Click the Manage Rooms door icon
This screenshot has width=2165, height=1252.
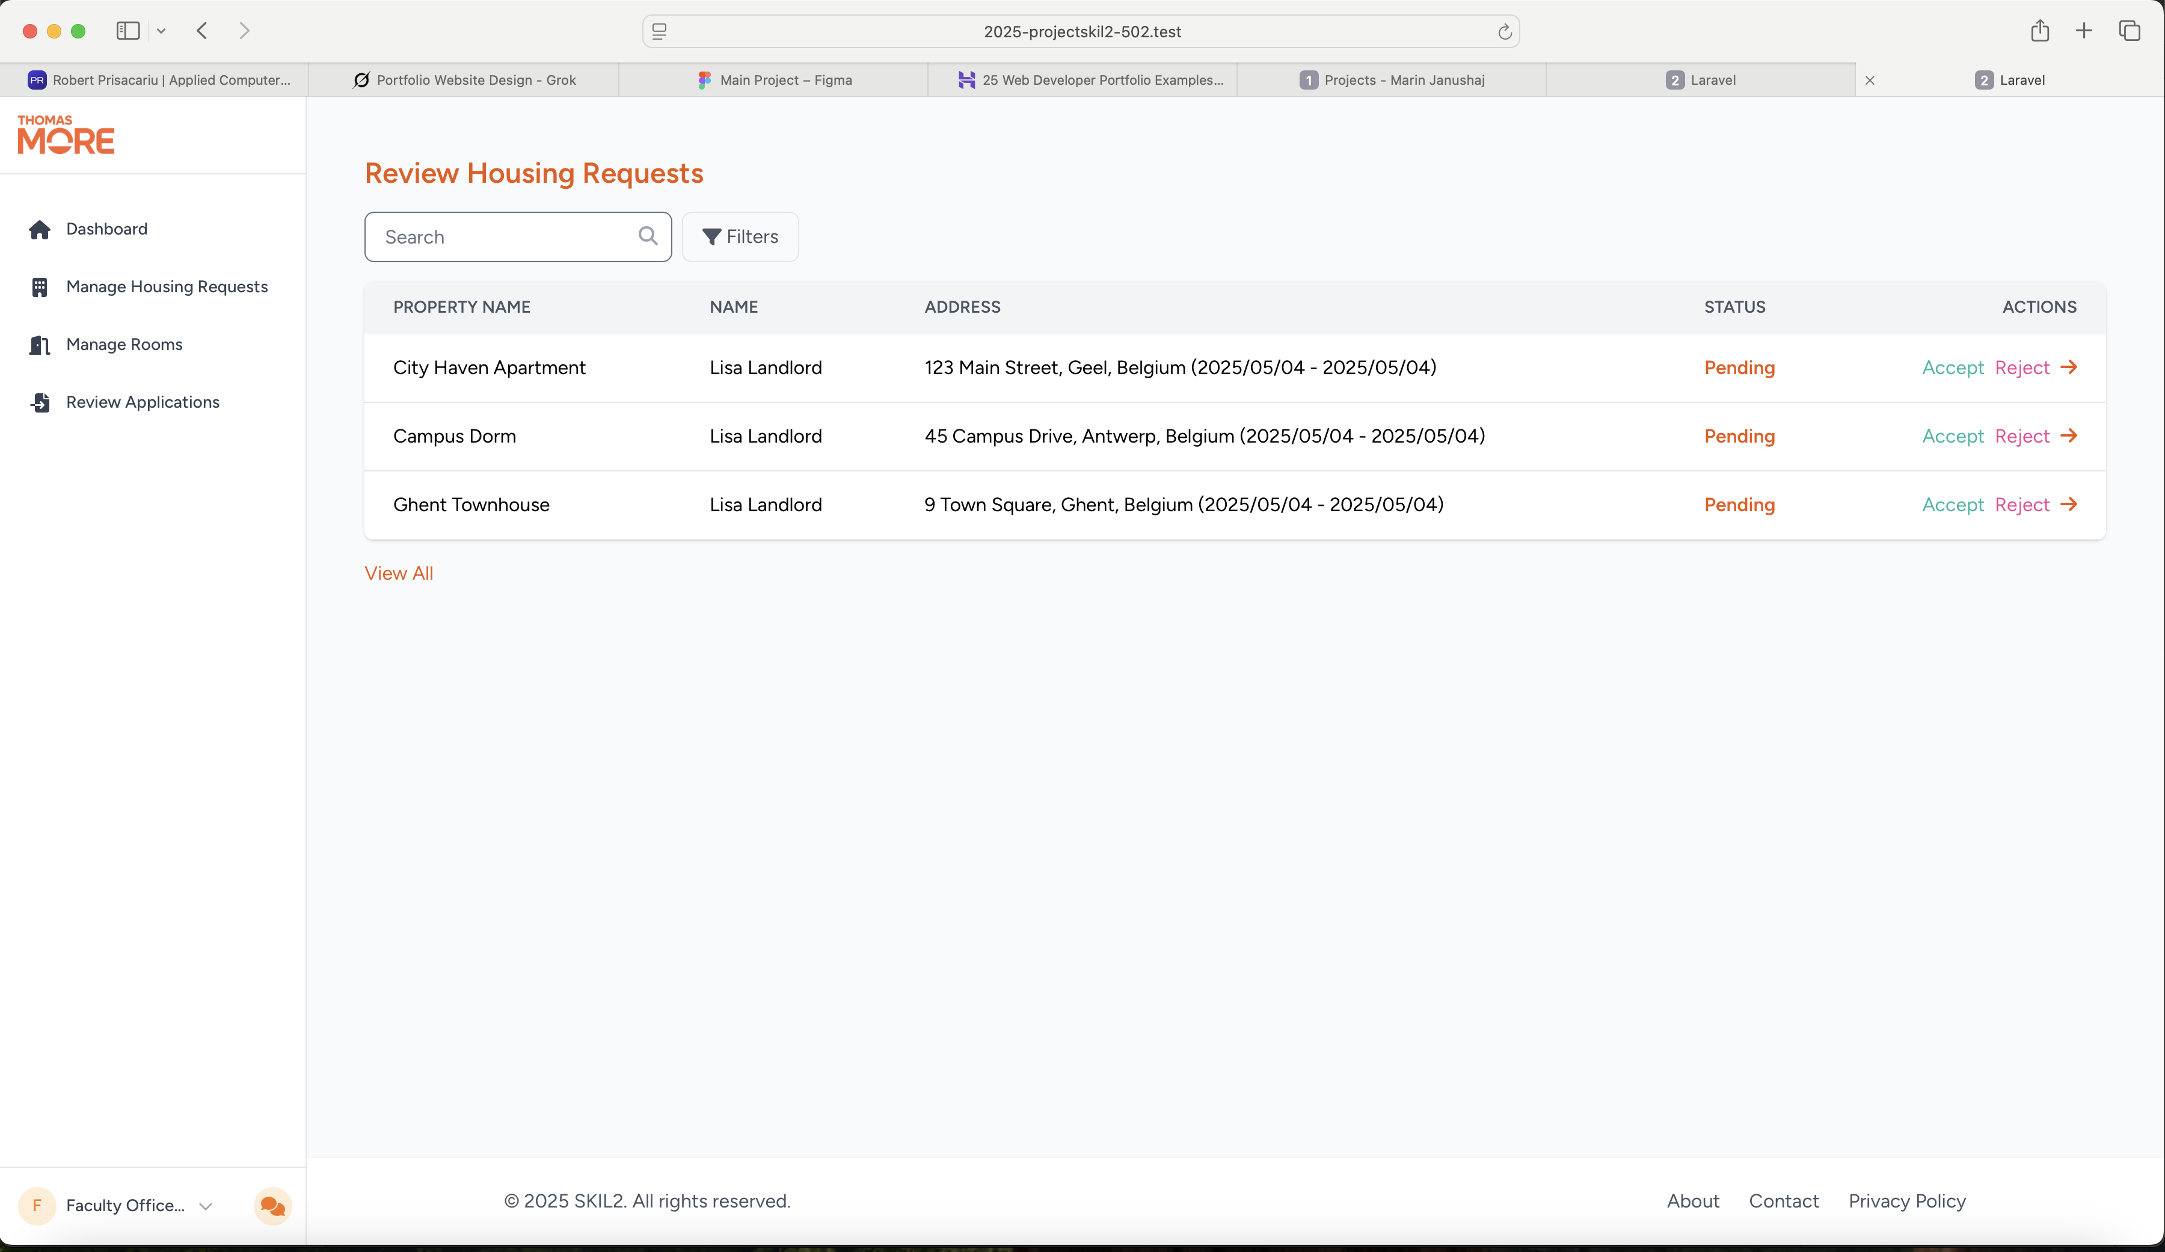point(40,345)
